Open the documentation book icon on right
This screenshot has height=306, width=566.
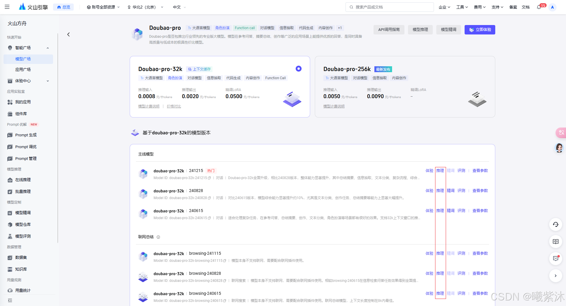pos(555,242)
